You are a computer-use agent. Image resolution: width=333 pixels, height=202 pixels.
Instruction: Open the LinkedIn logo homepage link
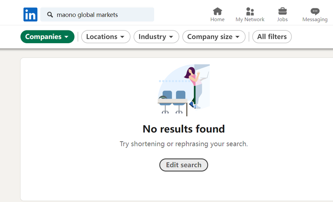(x=30, y=15)
